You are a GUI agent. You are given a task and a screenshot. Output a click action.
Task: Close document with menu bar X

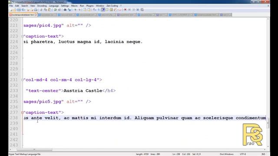click(268, 6)
